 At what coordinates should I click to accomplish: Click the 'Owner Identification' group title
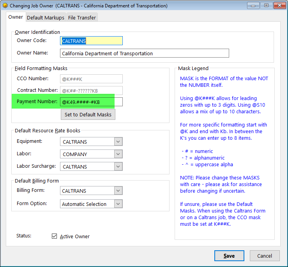pyautogui.click(x=37, y=32)
